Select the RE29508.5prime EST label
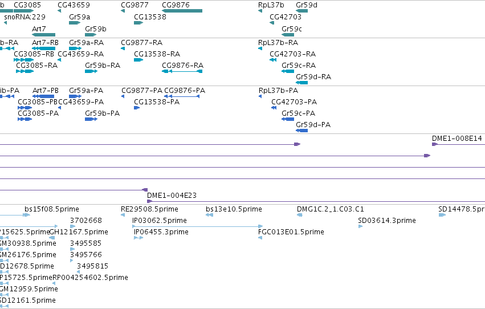485x309 pixels. (149, 209)
